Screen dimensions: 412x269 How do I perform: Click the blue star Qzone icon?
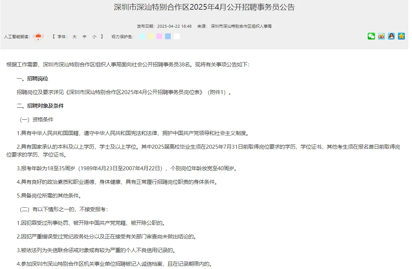coord(401,36)
